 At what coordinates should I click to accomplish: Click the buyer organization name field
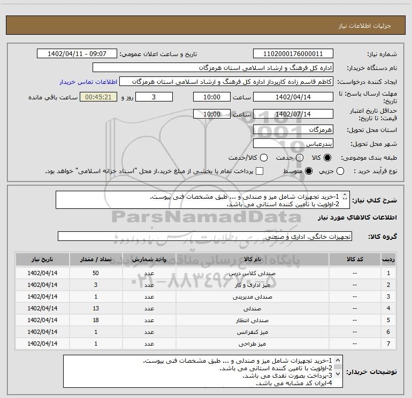[x=213, y=68]
